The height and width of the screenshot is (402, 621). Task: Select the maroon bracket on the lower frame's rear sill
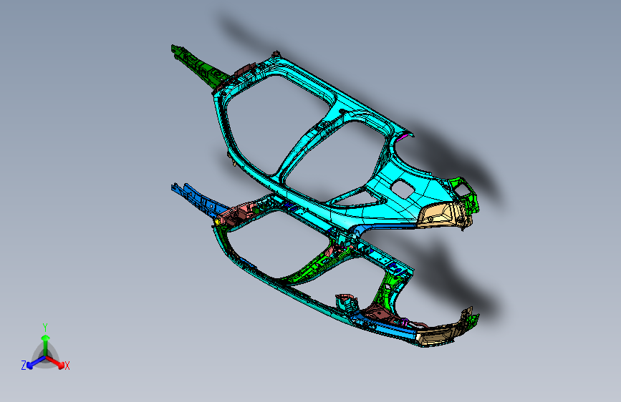point(380,313)
